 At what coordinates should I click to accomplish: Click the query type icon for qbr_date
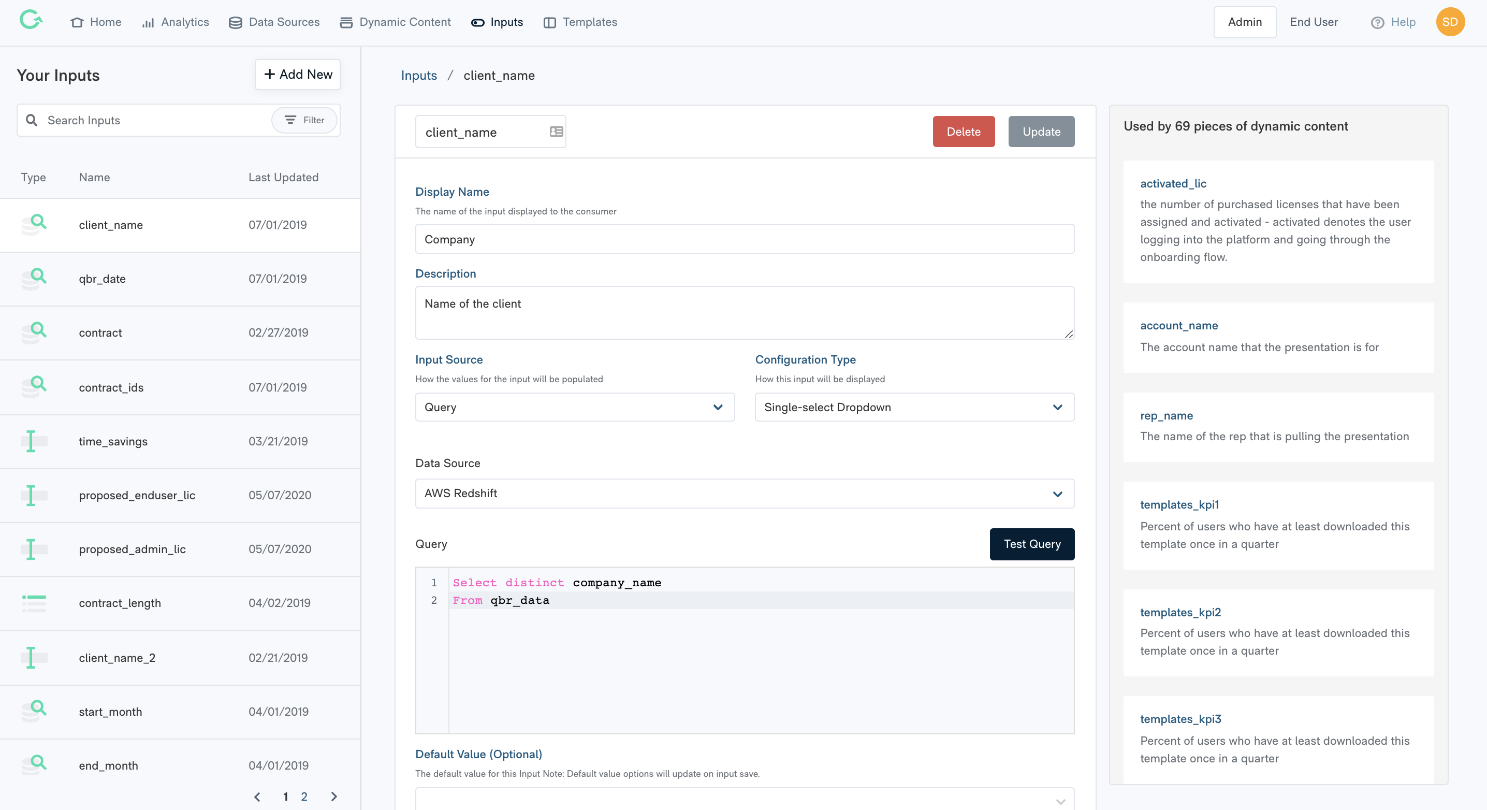point(34,278)
